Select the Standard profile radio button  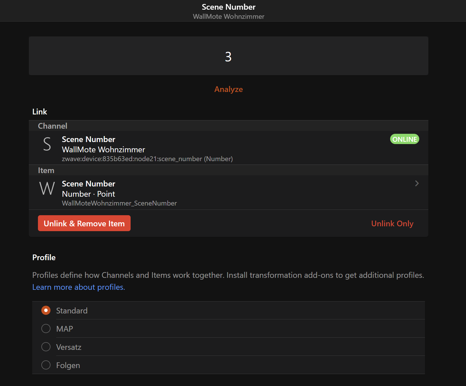[x=46, y=310]
